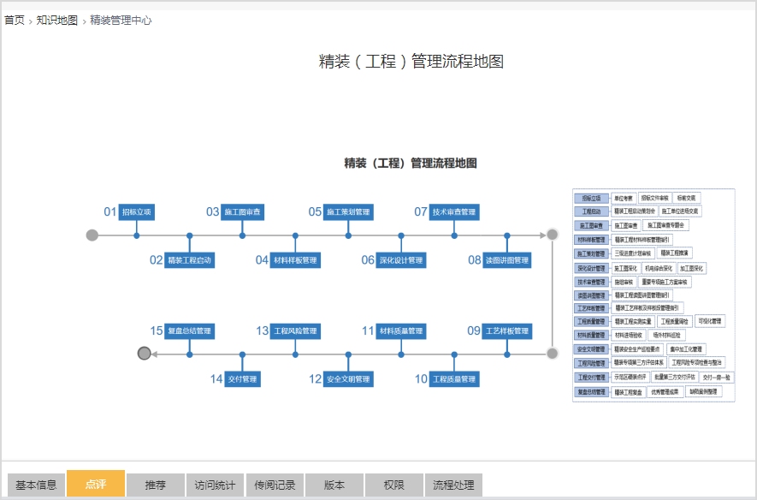Click the gray start circle of the flow
This screenshot has height=500, width=757.
[x=92, y=235]
